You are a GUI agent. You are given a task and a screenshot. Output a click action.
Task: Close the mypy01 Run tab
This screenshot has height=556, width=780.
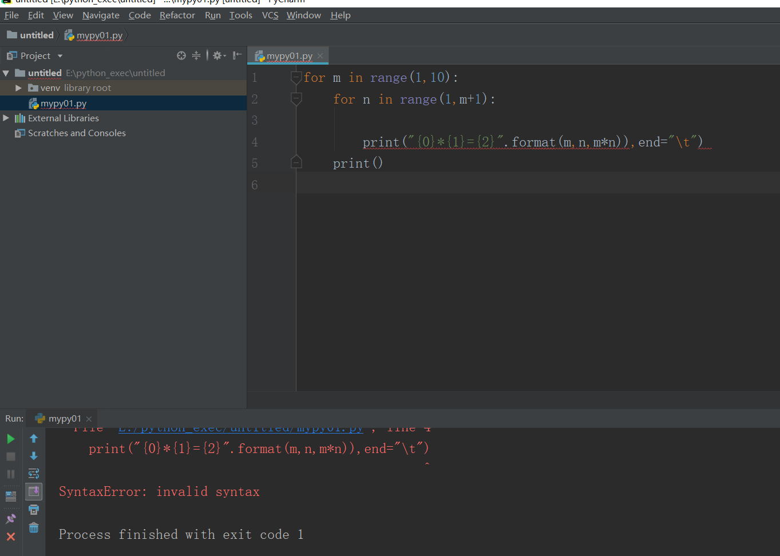89,419
